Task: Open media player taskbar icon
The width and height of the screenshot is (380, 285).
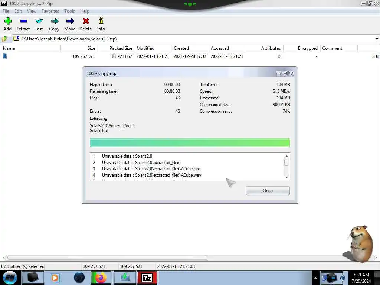Action: (x=55, y=278)
